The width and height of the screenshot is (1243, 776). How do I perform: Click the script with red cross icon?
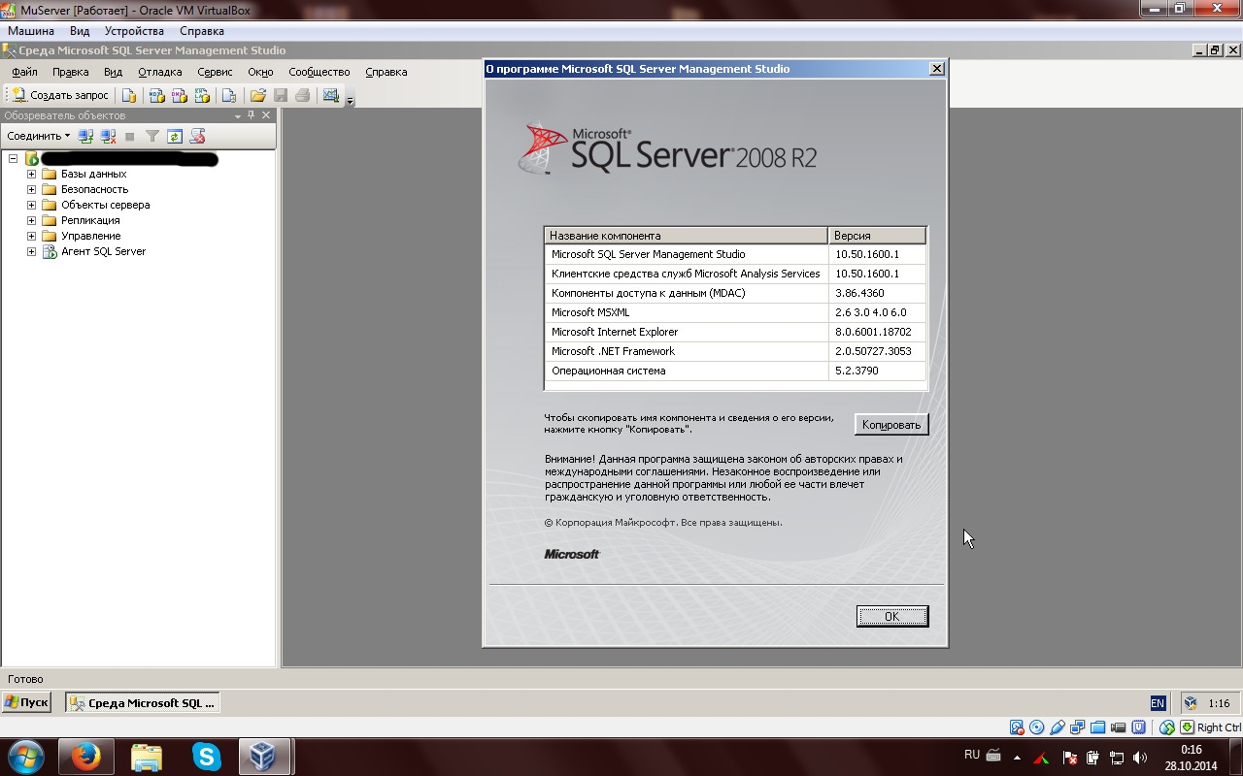pyautogui.click(x=197, y=136)
